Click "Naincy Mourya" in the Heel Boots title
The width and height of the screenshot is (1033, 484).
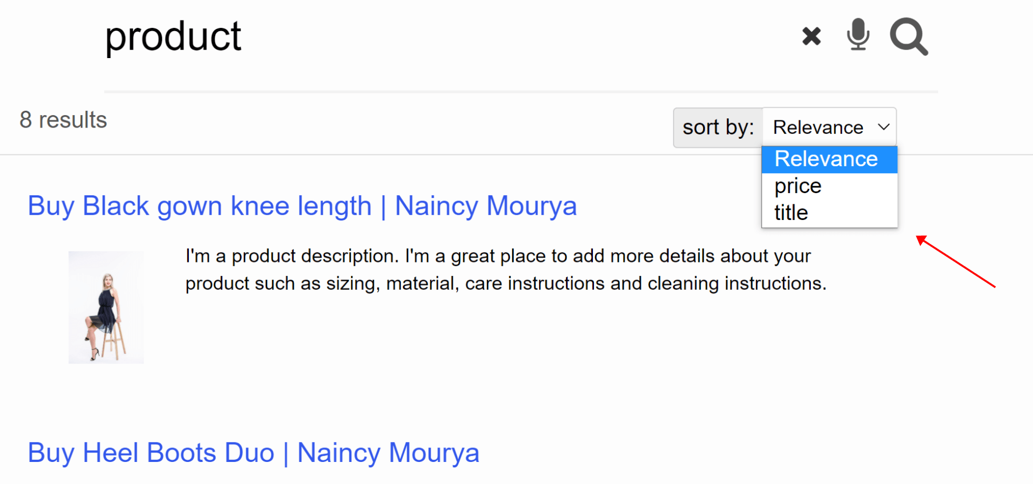coord(388,453)
